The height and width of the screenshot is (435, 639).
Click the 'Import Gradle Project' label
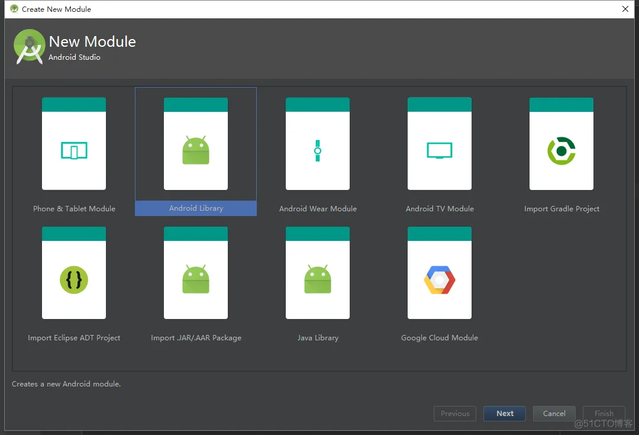[561, 209]
